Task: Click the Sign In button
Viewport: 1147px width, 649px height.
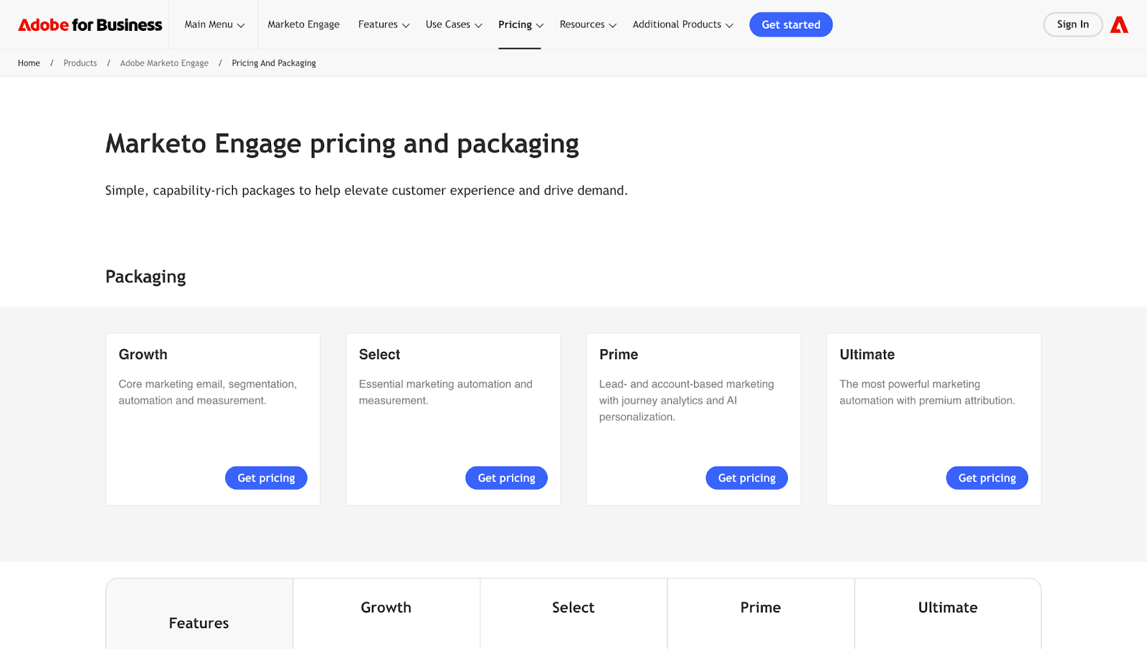Action: (x=1072, y=24)
